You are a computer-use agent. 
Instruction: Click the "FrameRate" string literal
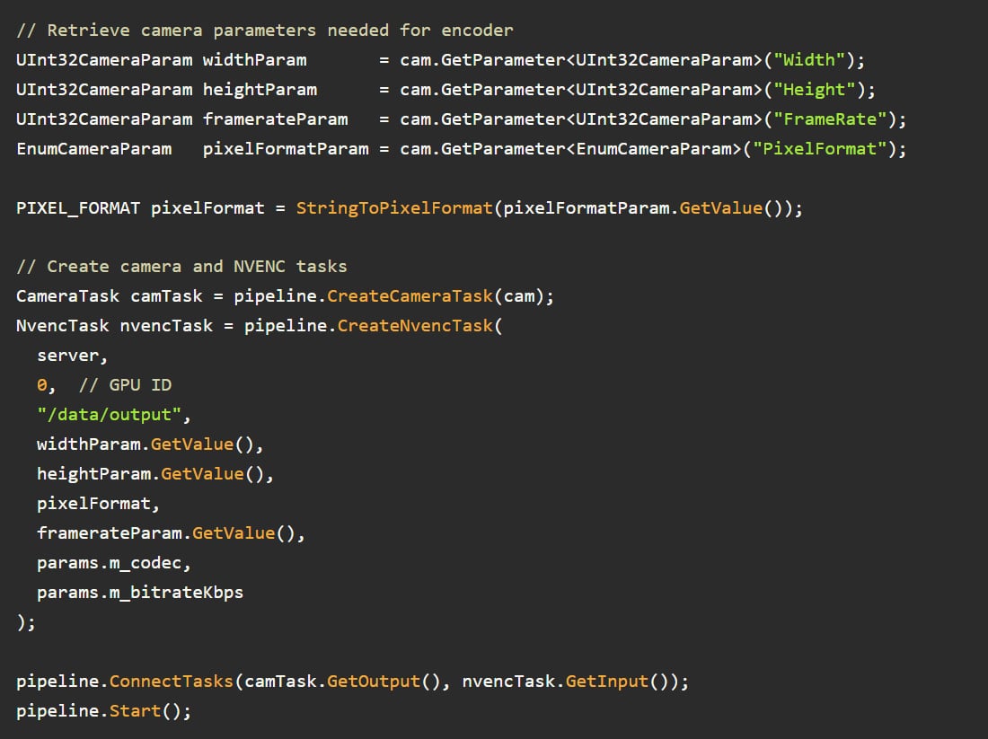tap(834, 119)
